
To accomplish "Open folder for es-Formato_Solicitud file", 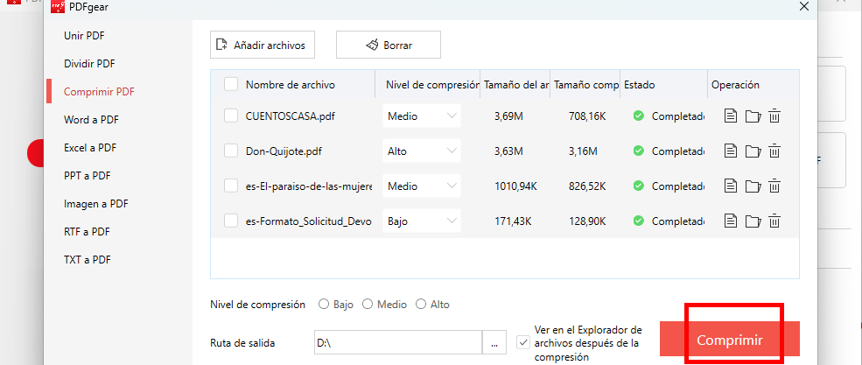I will click(753, 221).
